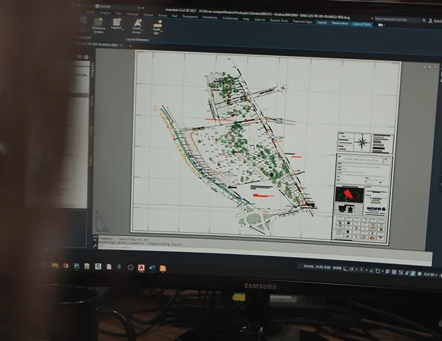Click the Reference System ribbon icon

pyautogui.click(x=98, y=25)
